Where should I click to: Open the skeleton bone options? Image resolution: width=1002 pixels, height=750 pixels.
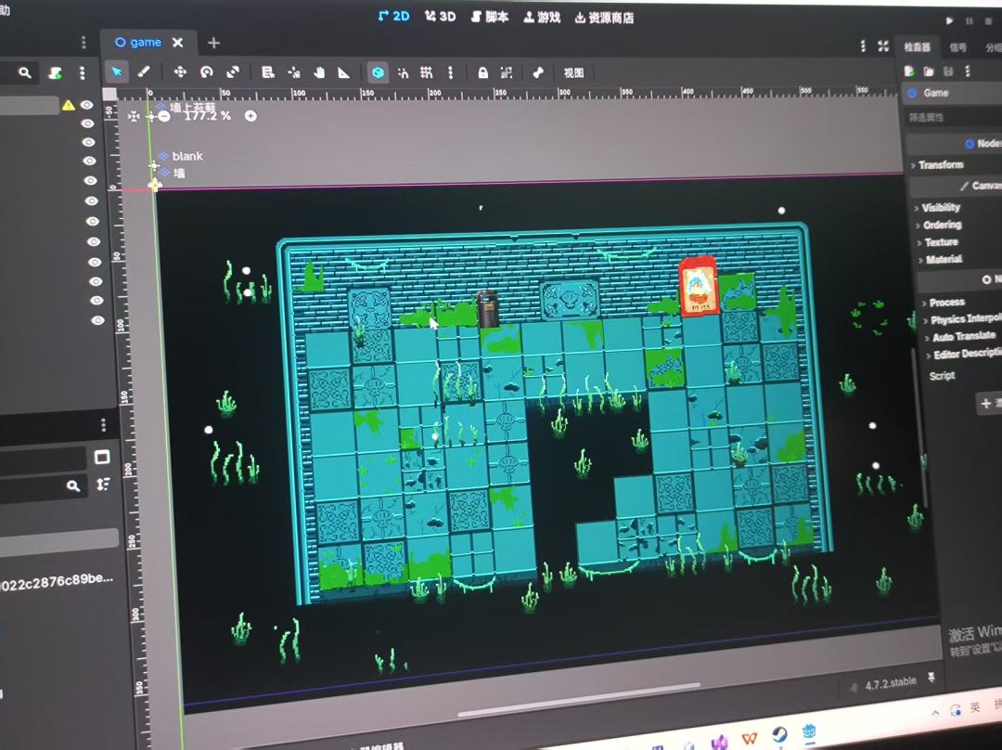pyautogui.click(x=538, y=73)
